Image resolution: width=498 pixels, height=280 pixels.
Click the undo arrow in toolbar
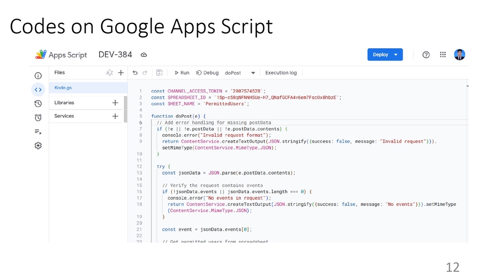(135, 73)
